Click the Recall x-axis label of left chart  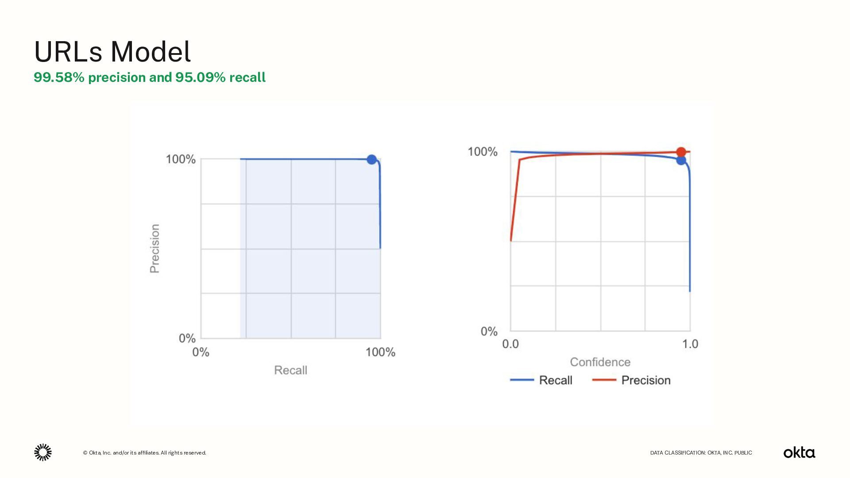click(x=290, y=370)
